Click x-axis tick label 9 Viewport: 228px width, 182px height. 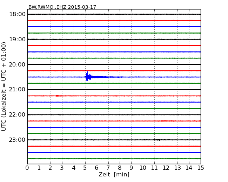point(131,168)
